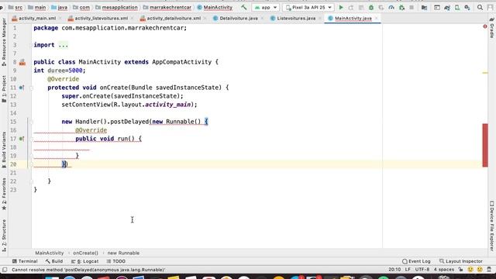Open the UTF-8 encoding selector

pyautogui.click(x=422, y=270)
